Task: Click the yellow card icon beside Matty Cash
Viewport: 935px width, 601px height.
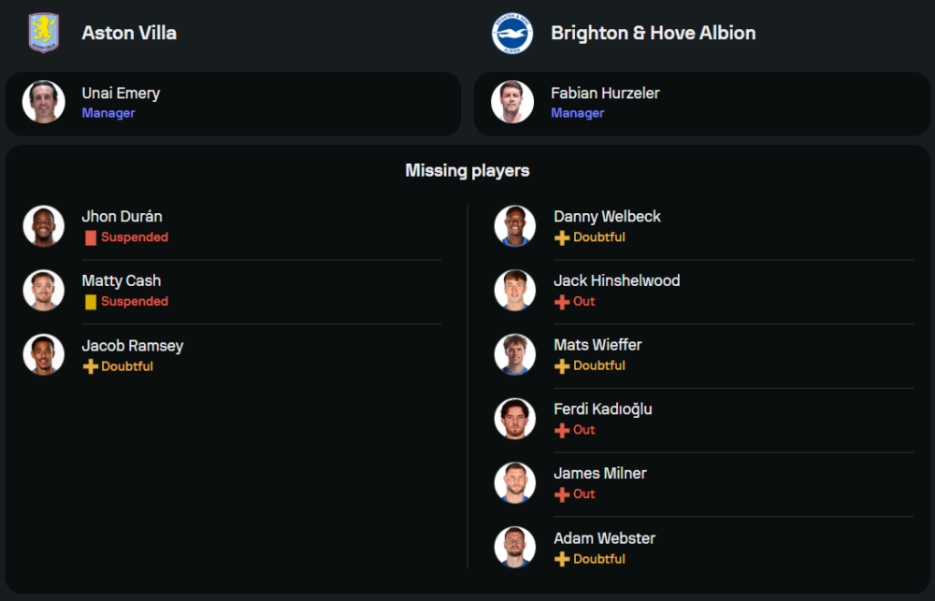Action: [x=91, y=302]
